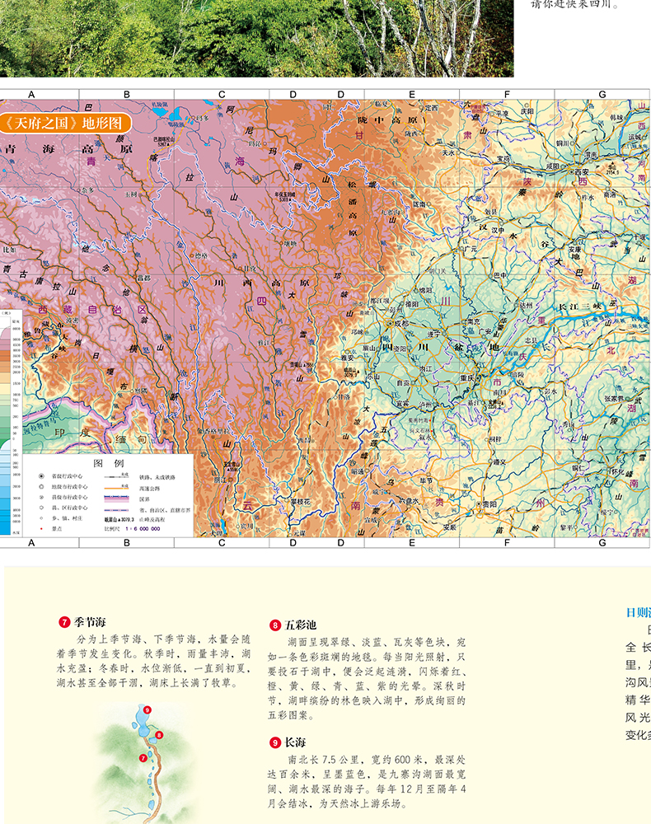Click the 咸阳 city label on the map
Viewport: 651px width, 824px height.
pos(553,166)
